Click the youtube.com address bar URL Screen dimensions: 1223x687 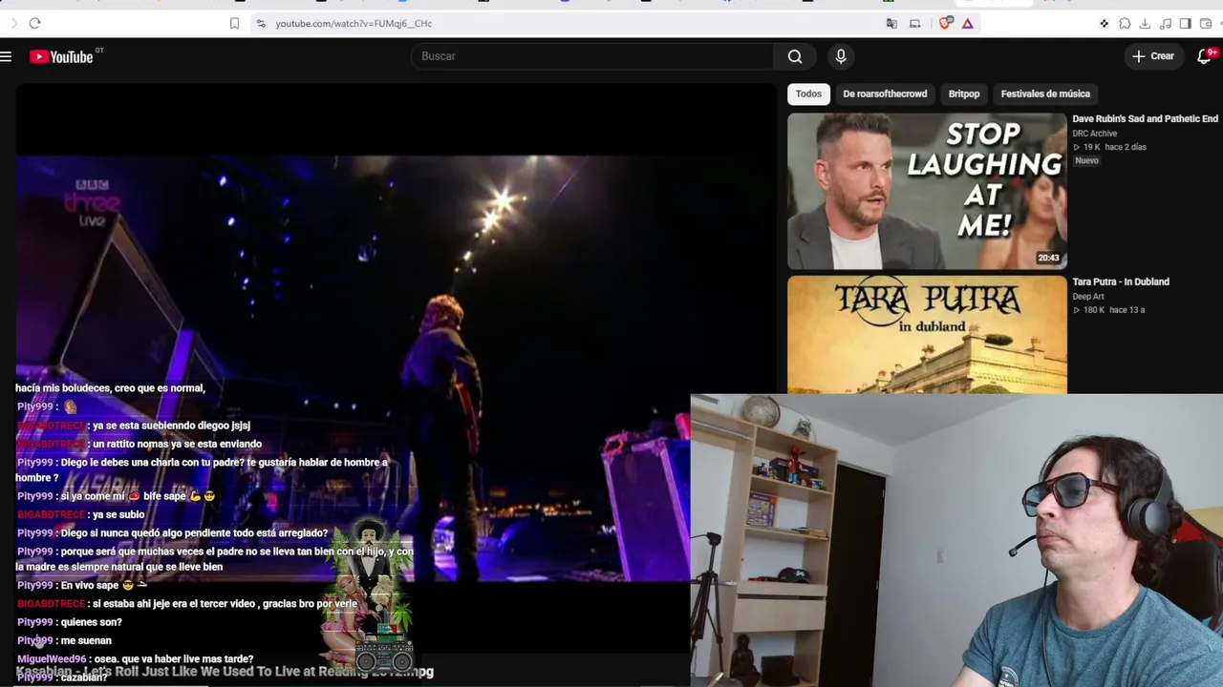(354, 23)
